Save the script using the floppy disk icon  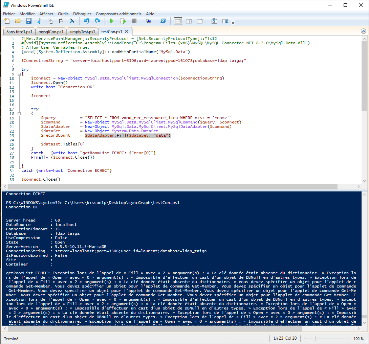click(29, 21)
